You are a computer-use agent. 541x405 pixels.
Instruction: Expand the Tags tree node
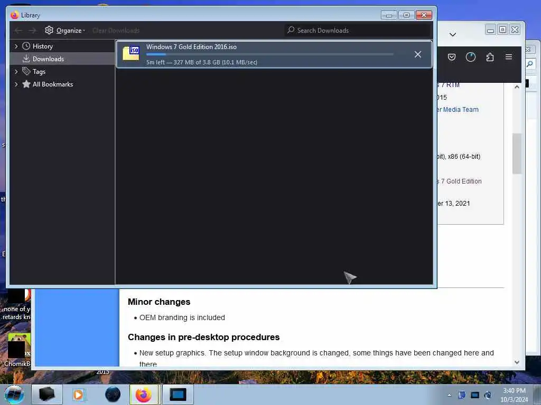[x=16, y=72]
